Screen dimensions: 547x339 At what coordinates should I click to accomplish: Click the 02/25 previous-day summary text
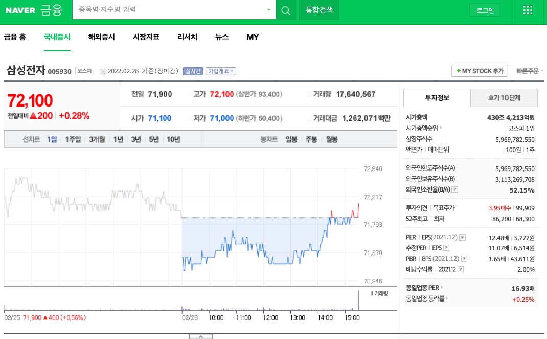click(x=45, y=317)
